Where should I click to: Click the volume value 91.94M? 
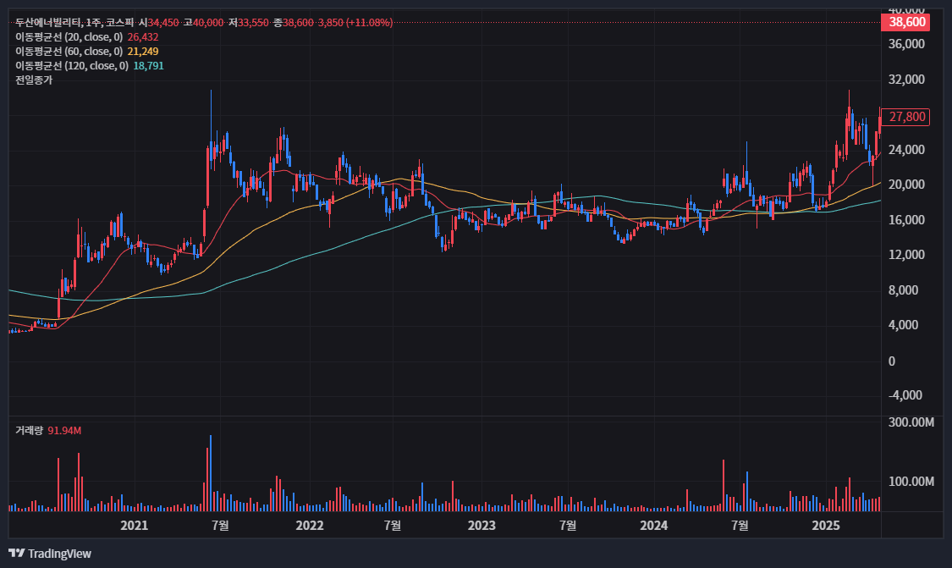tap(64, 431)
